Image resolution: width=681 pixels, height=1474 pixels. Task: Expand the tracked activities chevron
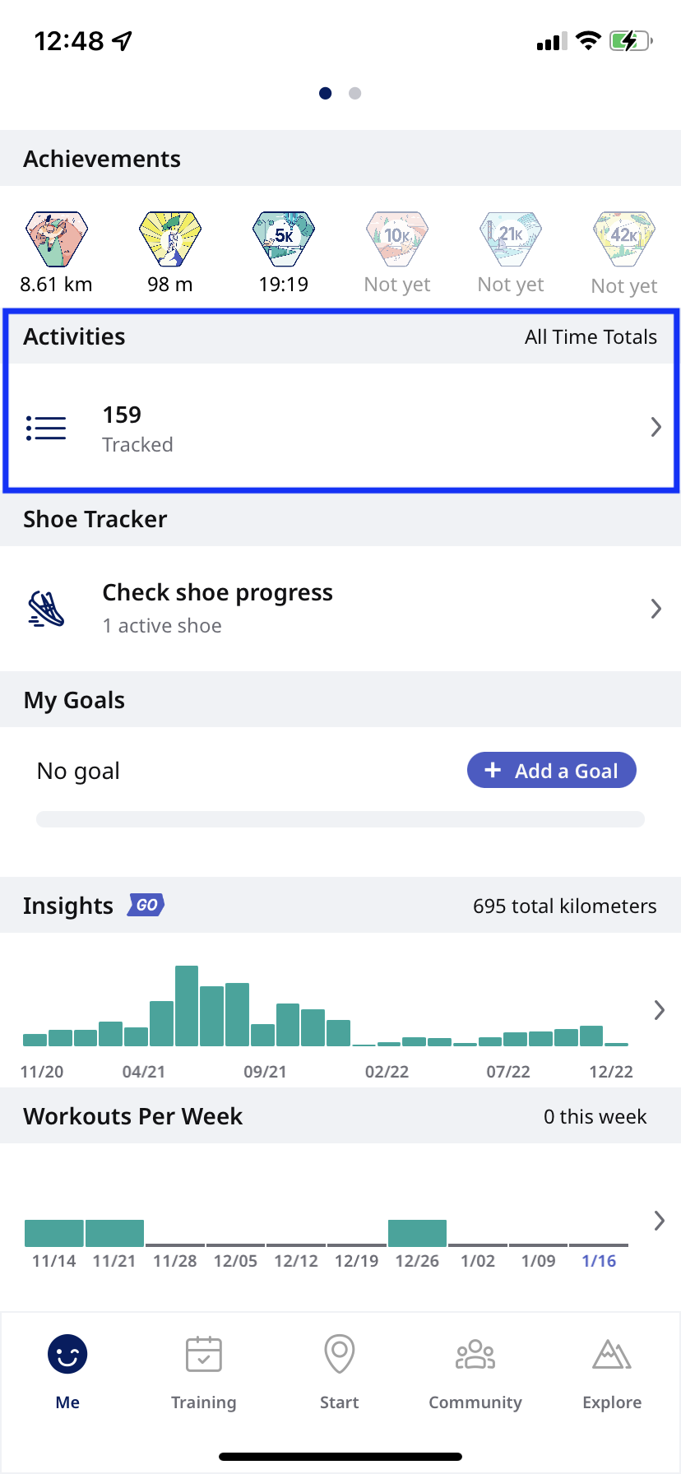656,428
